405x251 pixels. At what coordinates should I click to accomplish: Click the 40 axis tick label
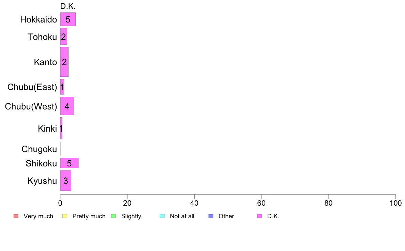[194, 203]
